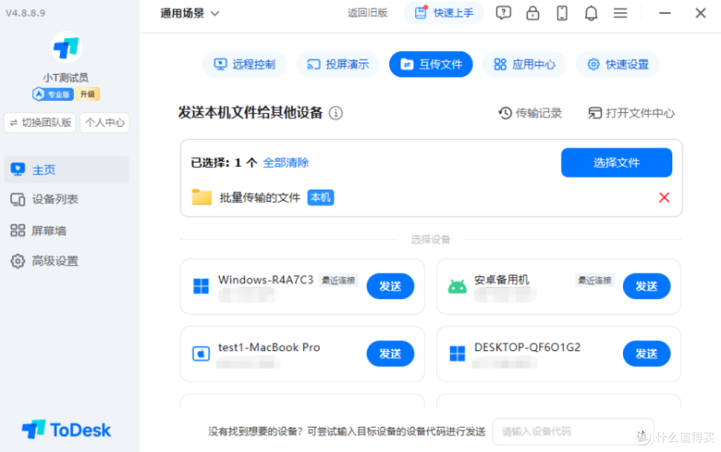Click the Windows icon of Windows-R4A7C3
The image size is (721, 452).
[x=201, y=286]
